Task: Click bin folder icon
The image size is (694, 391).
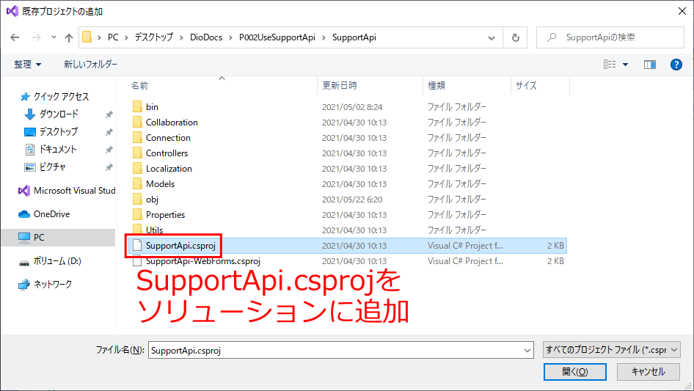Action: [x=138, y=106]
